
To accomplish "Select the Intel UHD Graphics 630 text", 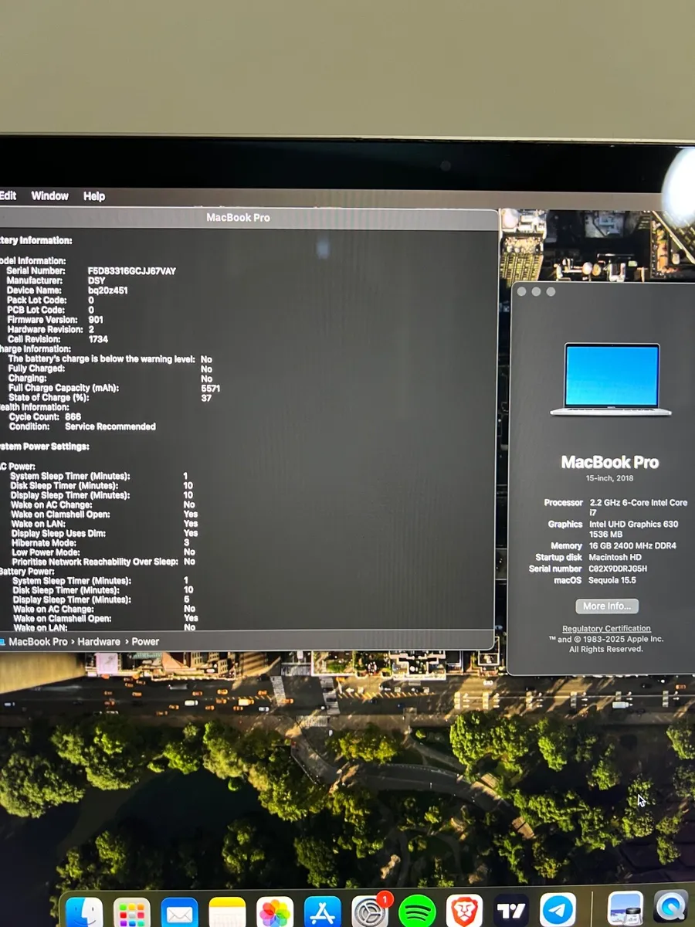I will click(x=633, y=525).
